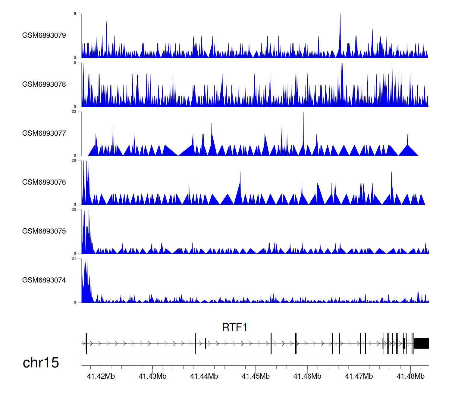Select the GSM6893074 track name
This screenshot has height=397, width=452.
(44, 280)
